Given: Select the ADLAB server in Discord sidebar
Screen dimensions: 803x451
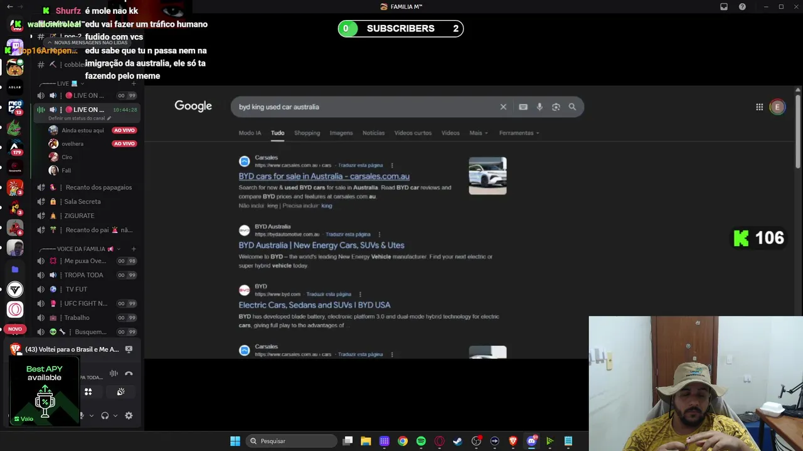Looking at the screenshot, I should pyautogui.click(x=15, y=87).
